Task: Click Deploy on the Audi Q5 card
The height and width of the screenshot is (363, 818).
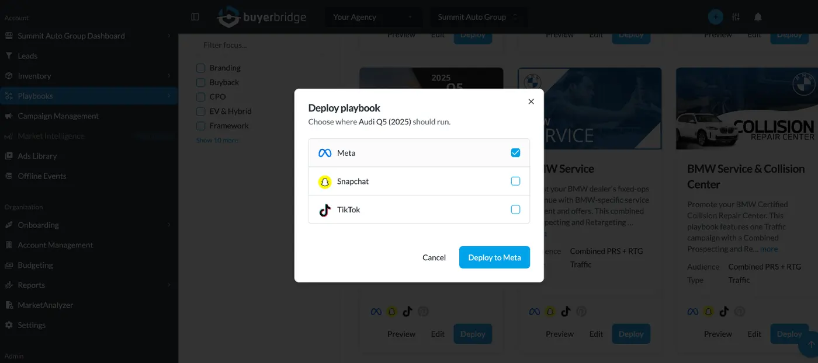Action: click(x=473, y=334)
